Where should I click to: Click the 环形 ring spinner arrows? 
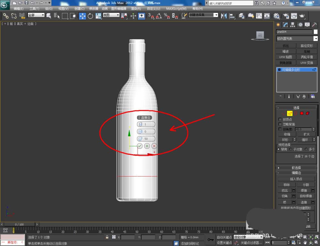click(294, 139)
